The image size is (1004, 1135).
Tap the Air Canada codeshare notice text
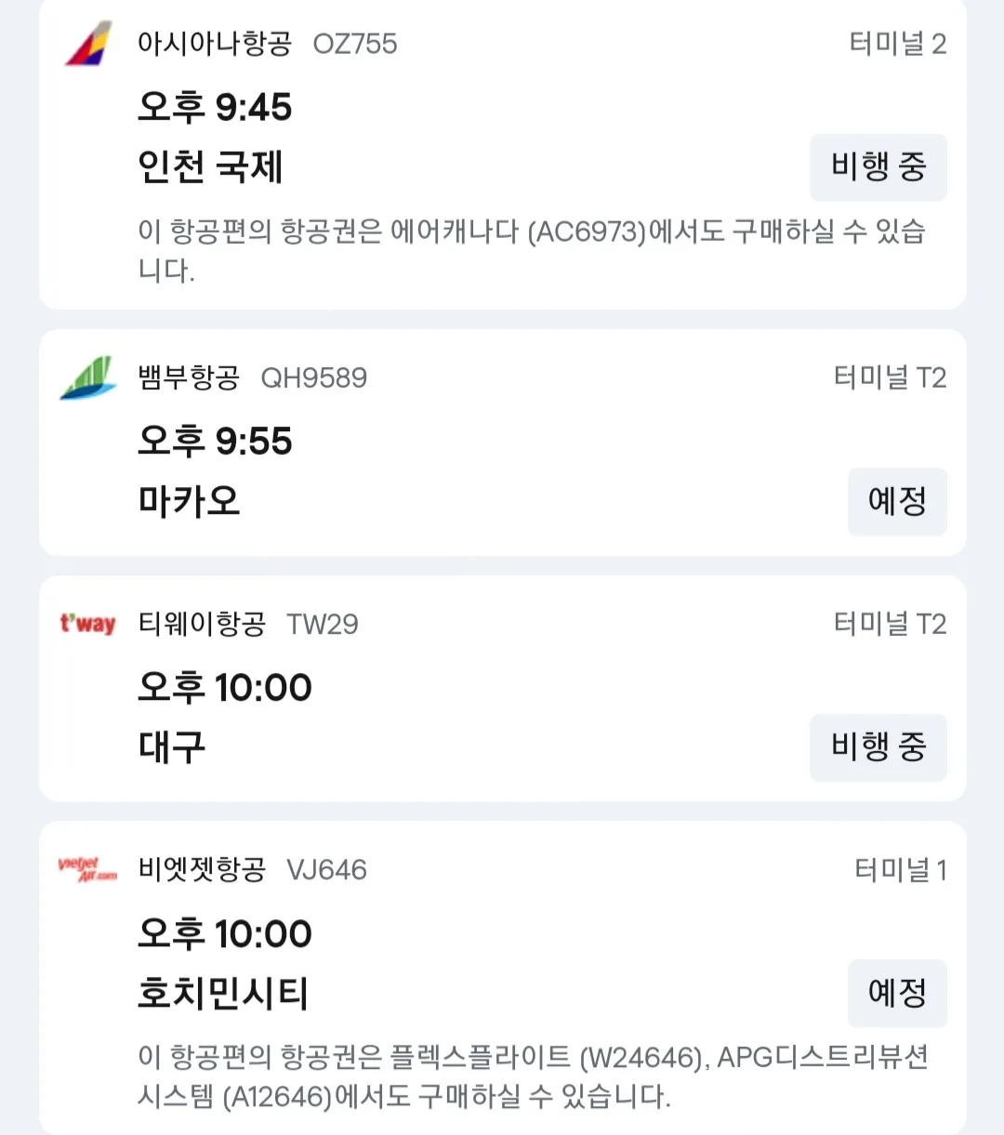tap(532, 250)
